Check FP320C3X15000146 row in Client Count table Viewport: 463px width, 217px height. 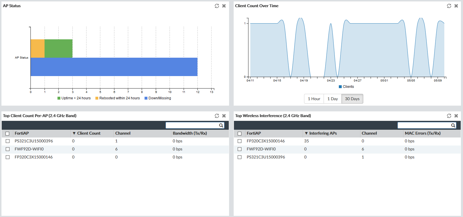pyautogui.click(x=7, y=157)
